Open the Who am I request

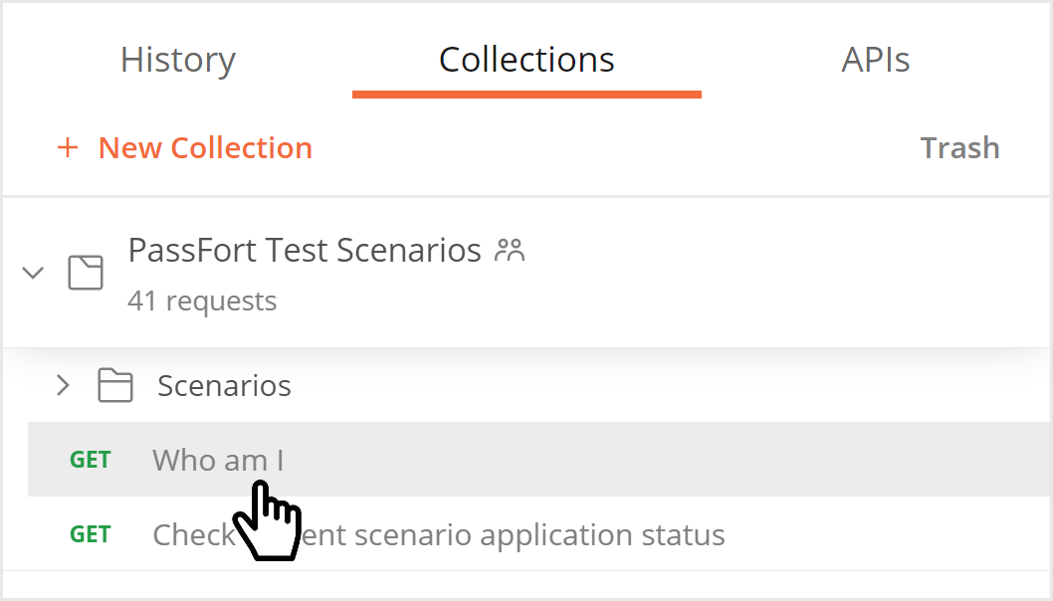tap(218, 461)
